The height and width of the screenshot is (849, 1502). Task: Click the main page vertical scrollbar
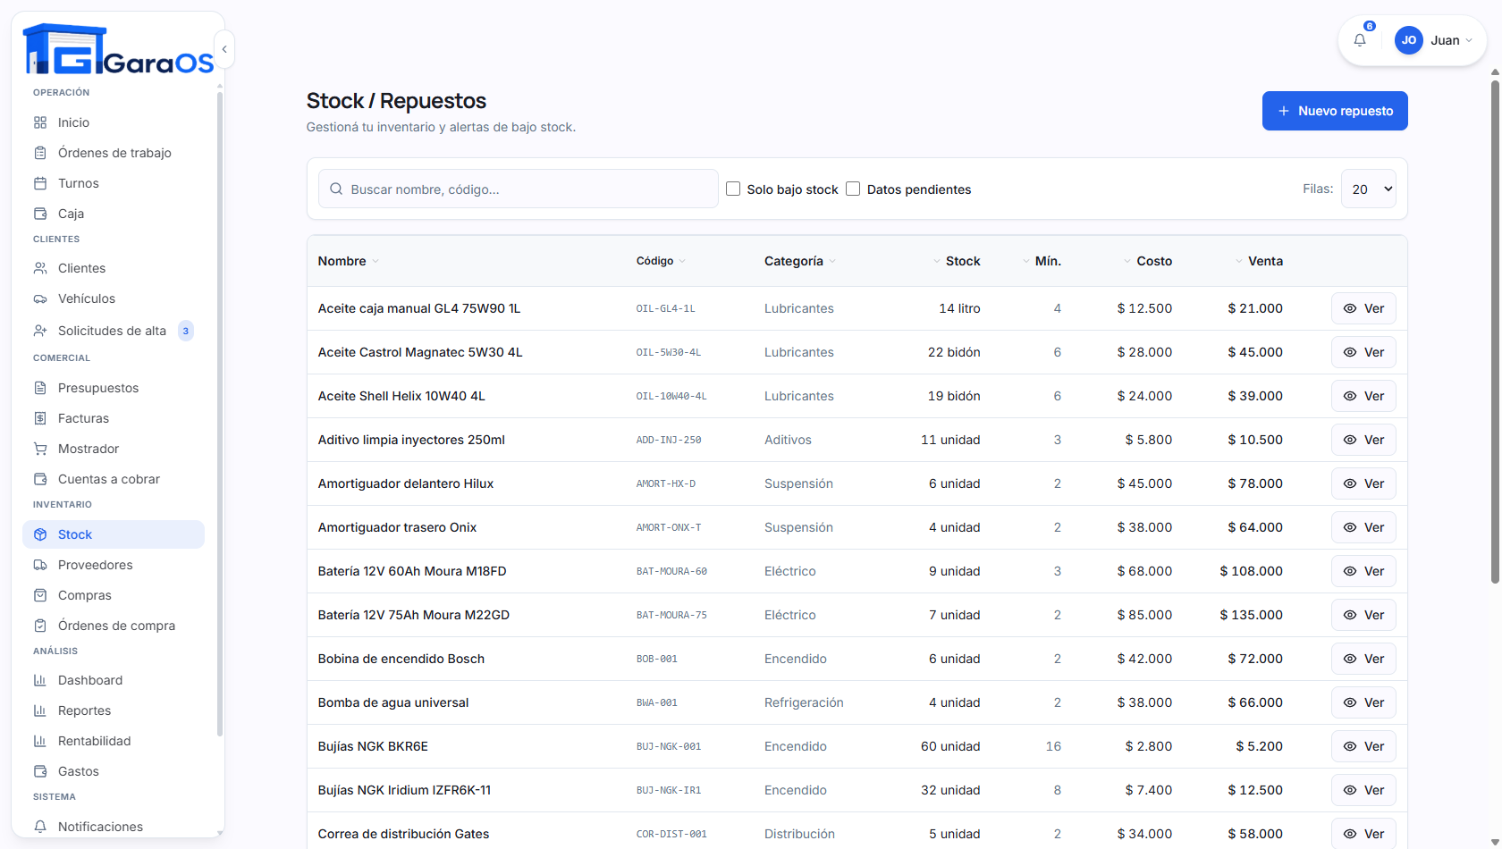tap(1495, 331)
